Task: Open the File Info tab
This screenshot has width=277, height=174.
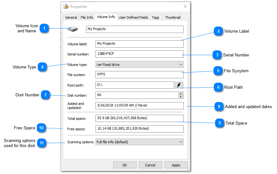Action: [x=87, y=17]
